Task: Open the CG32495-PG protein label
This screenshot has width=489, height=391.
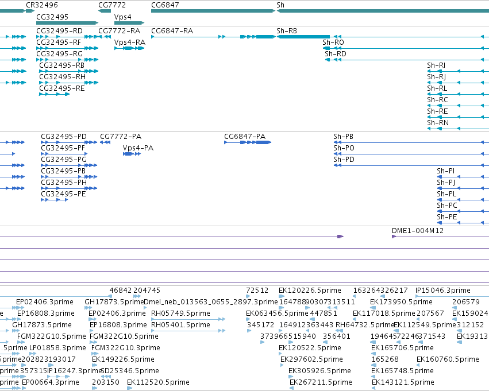Action: (x=64, y=160)
